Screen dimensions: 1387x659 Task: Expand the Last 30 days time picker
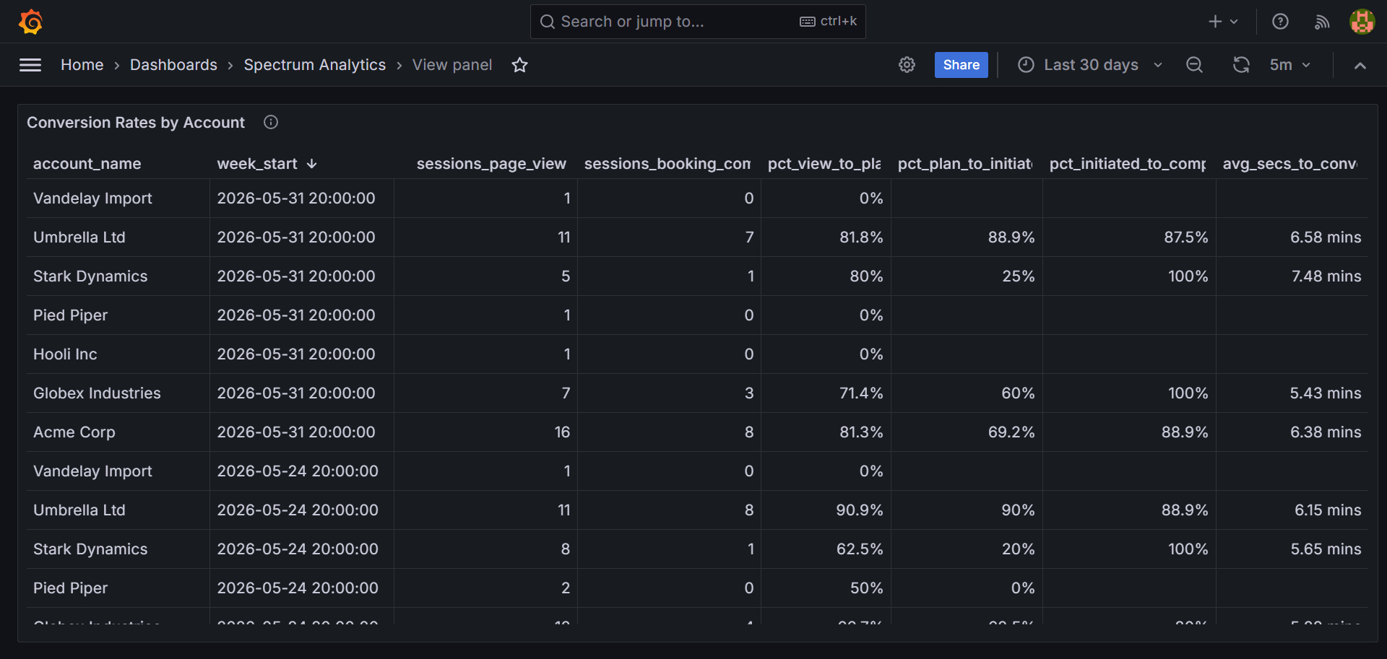tap(1090, 65)
